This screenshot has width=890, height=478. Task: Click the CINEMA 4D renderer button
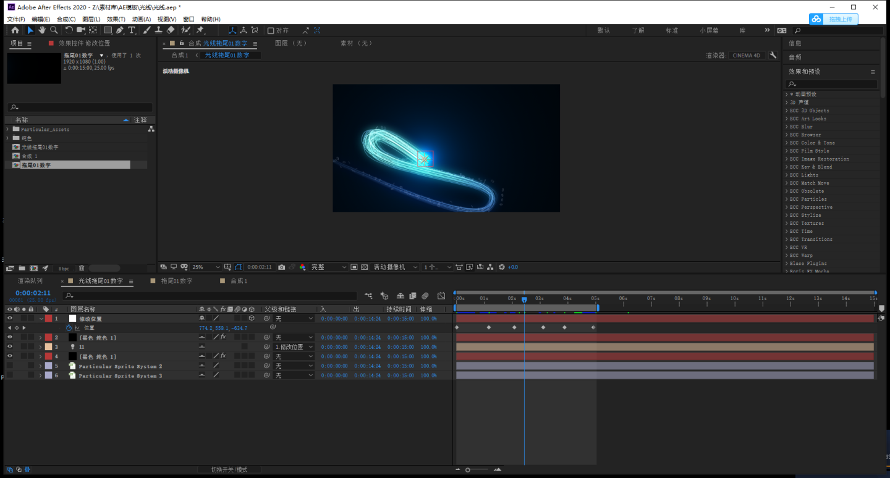click(x=747, y=55)
